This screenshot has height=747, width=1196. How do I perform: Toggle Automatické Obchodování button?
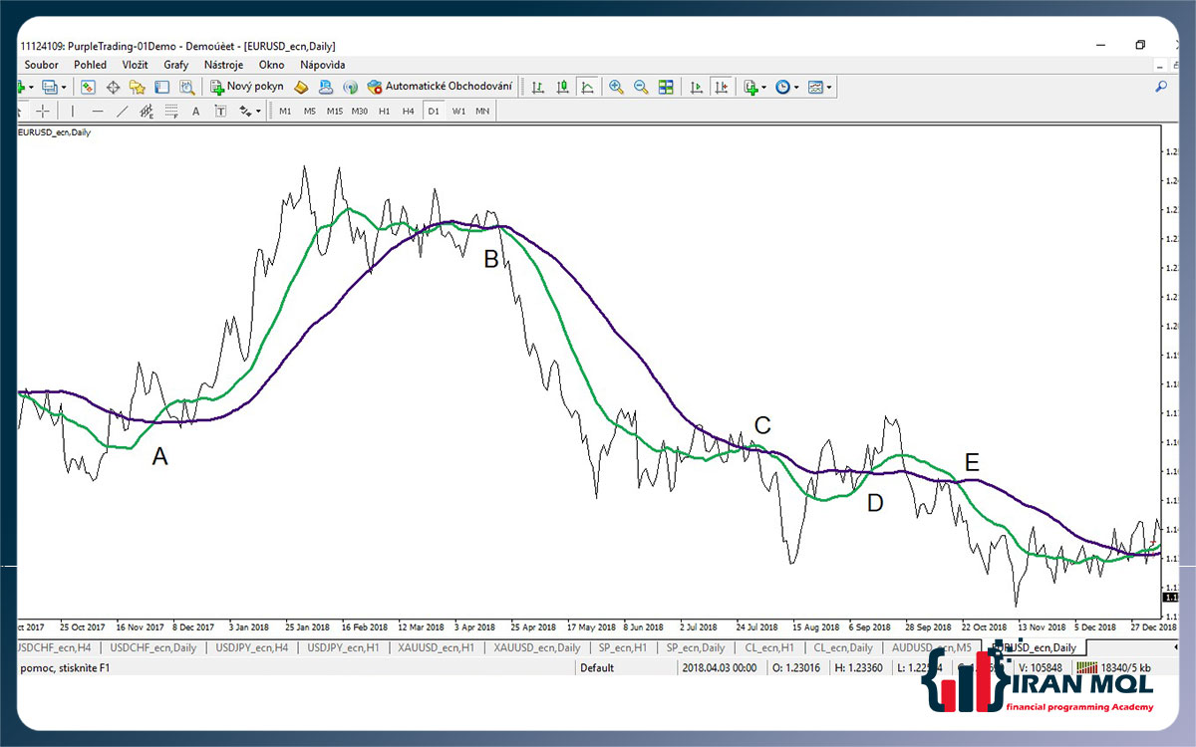(x=440, y=87)
